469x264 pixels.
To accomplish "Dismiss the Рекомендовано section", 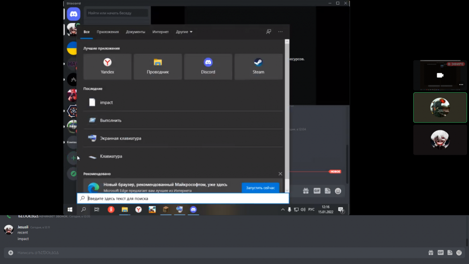I will click(x=280, y=173).
